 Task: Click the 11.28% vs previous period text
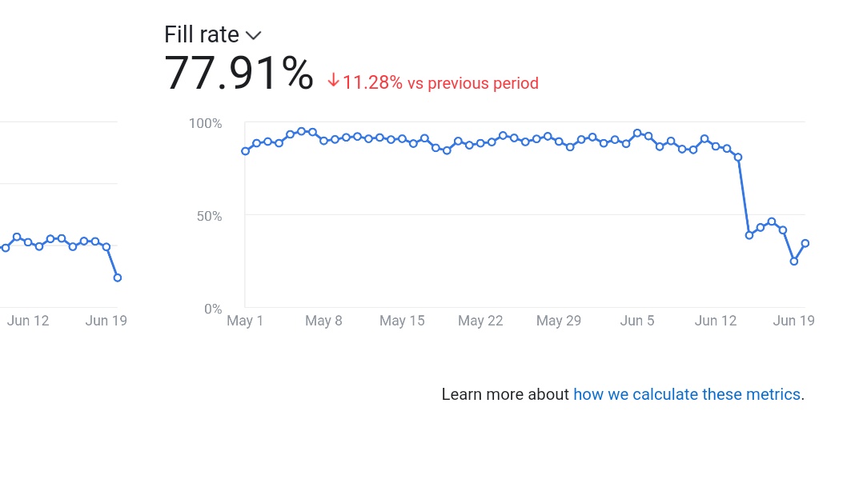[x=440, y=83]
